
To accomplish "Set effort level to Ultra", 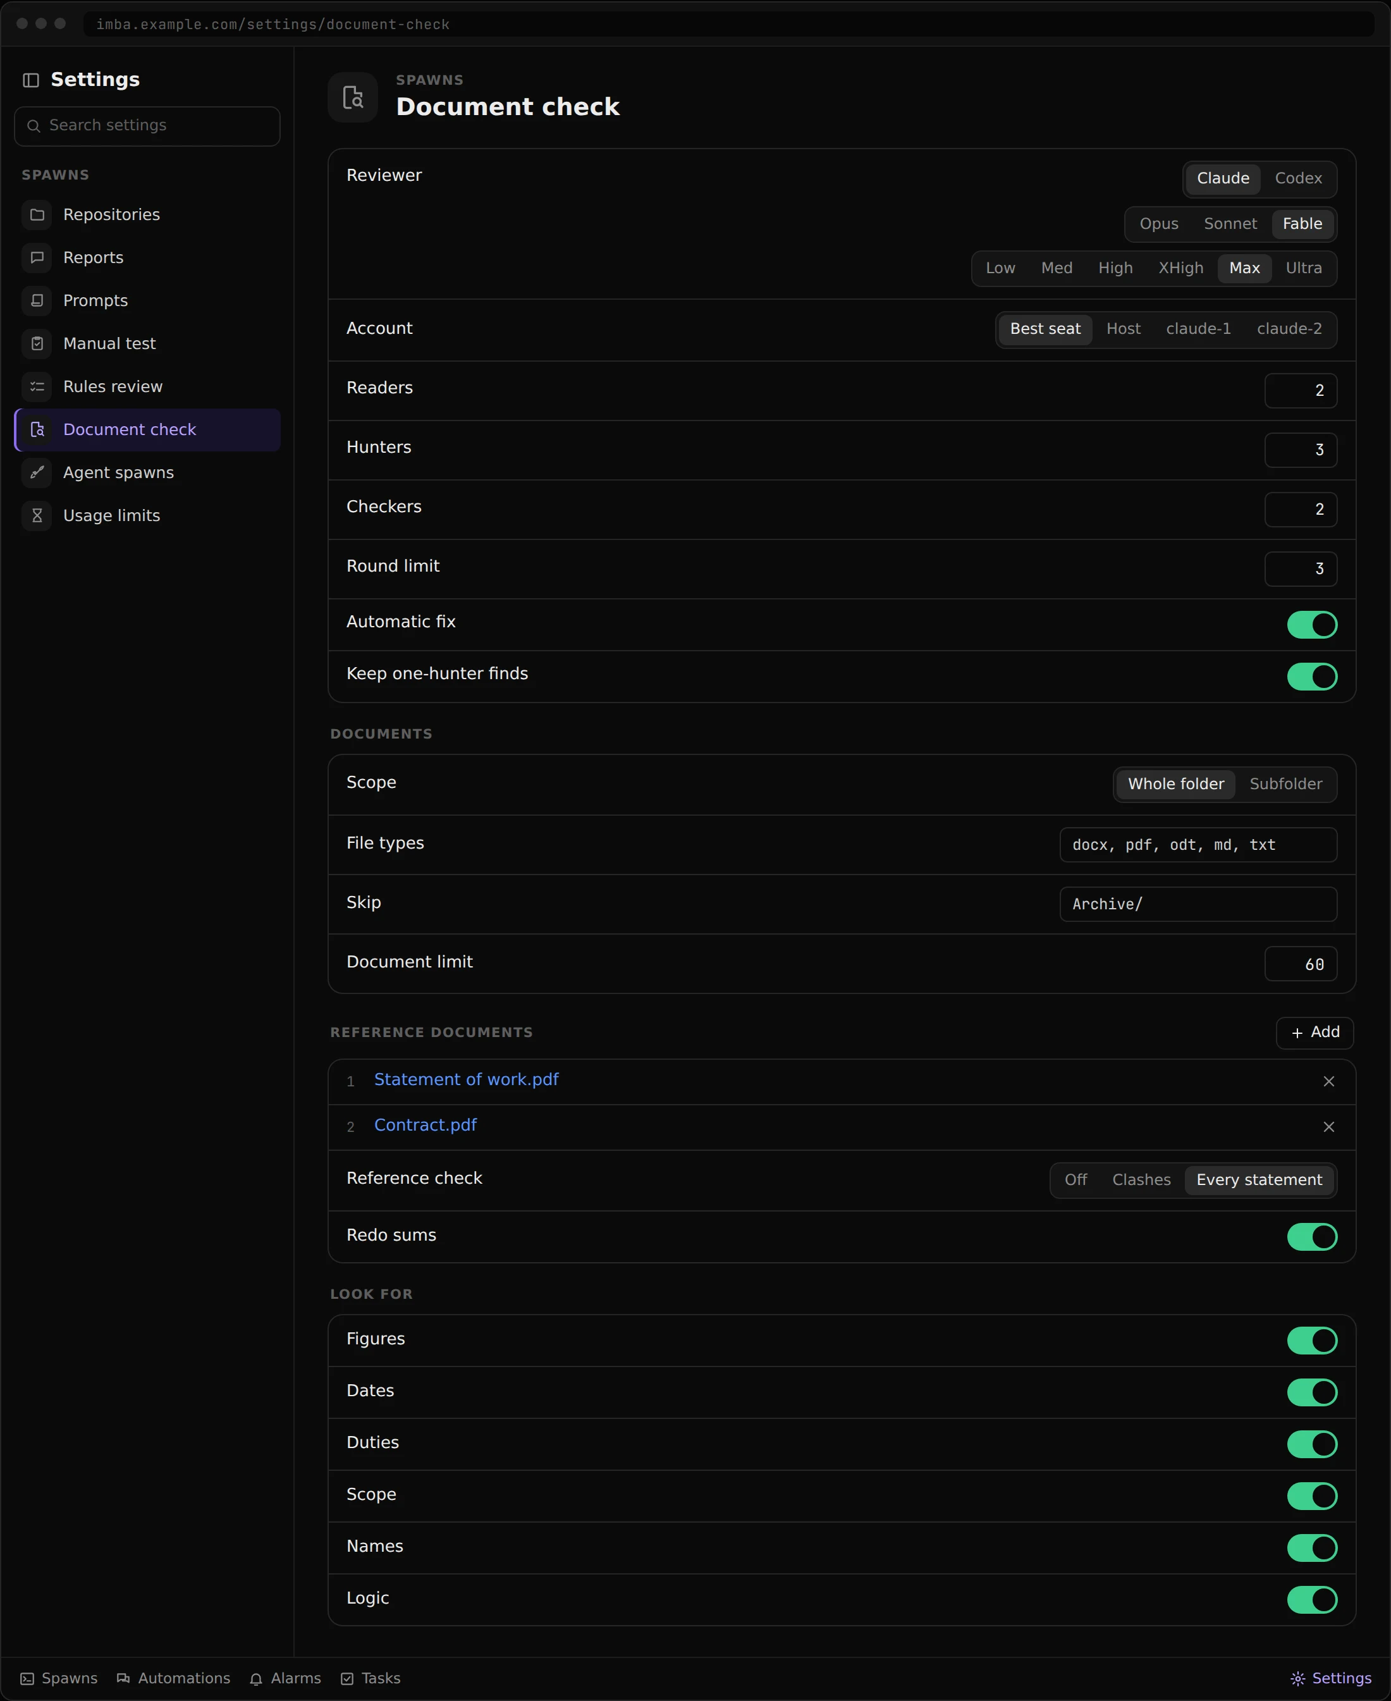I will click(1304, 268).
